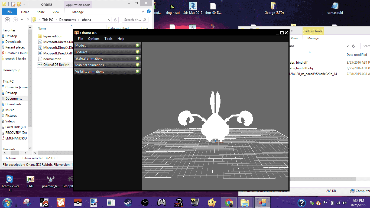Select Homegroup in navigation pane
This screenshot has height=208, width=370.
[11, 70]
